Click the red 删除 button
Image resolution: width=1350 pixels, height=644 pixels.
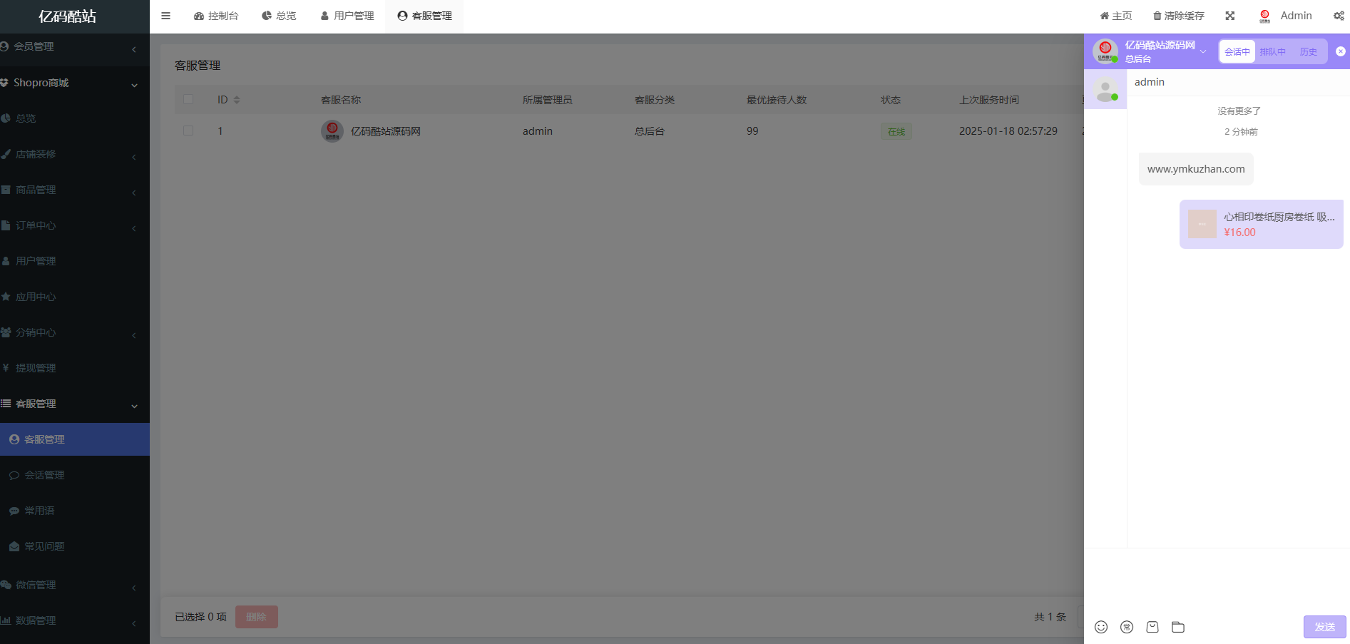pyautogui.click(x=257, y=617)
